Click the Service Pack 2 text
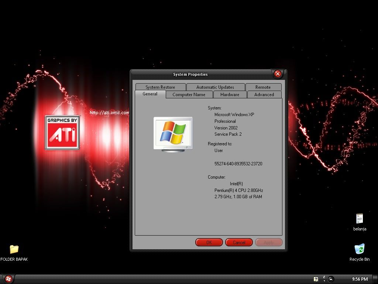 point(228,134)
